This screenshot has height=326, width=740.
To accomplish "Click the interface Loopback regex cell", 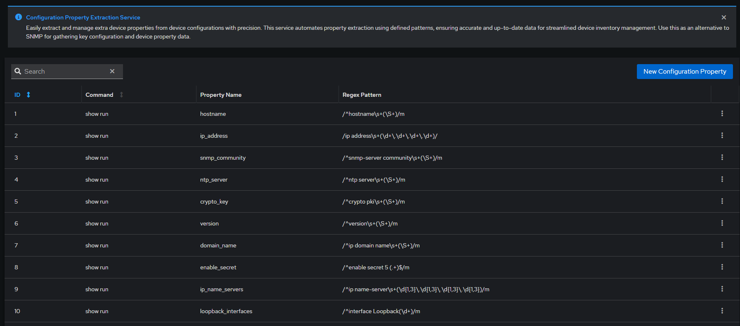I will click(381, 311).
